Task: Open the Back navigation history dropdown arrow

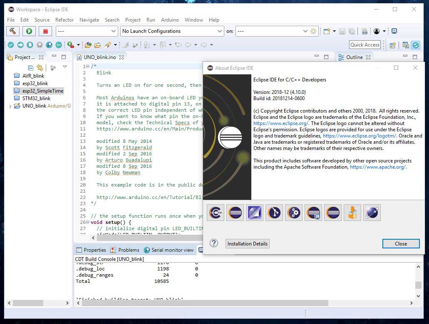Action: pos(196,45)
